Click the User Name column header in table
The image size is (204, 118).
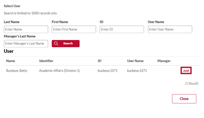tap(135, 61)
